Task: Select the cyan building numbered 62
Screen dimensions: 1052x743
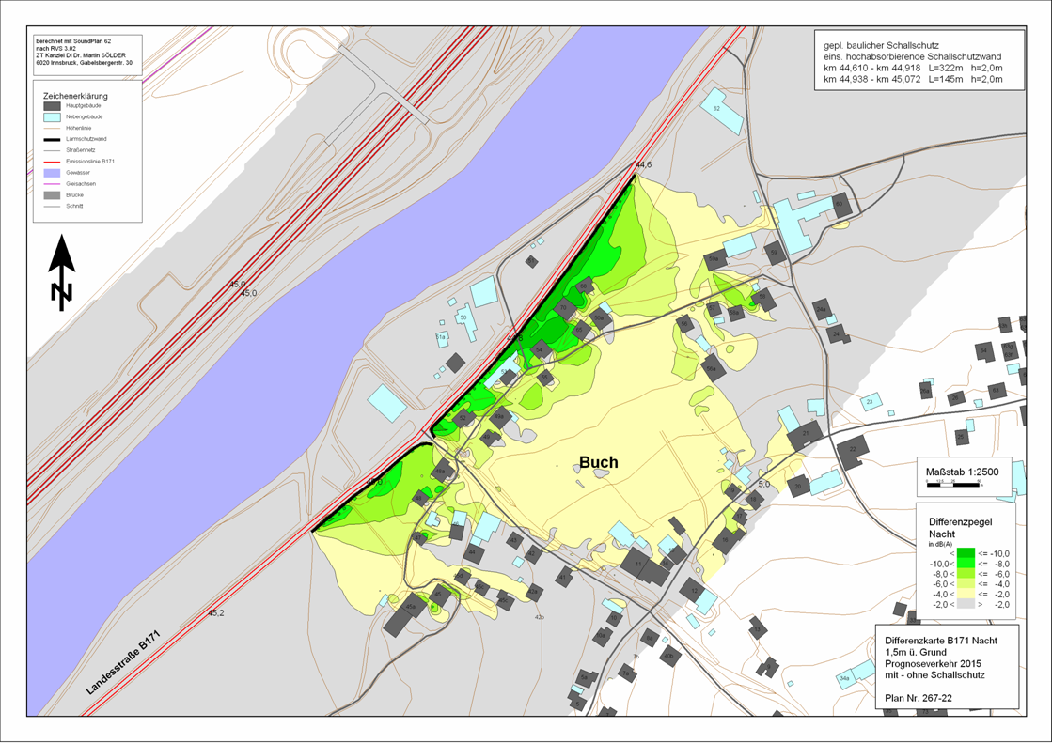Action: pos(722,111)
